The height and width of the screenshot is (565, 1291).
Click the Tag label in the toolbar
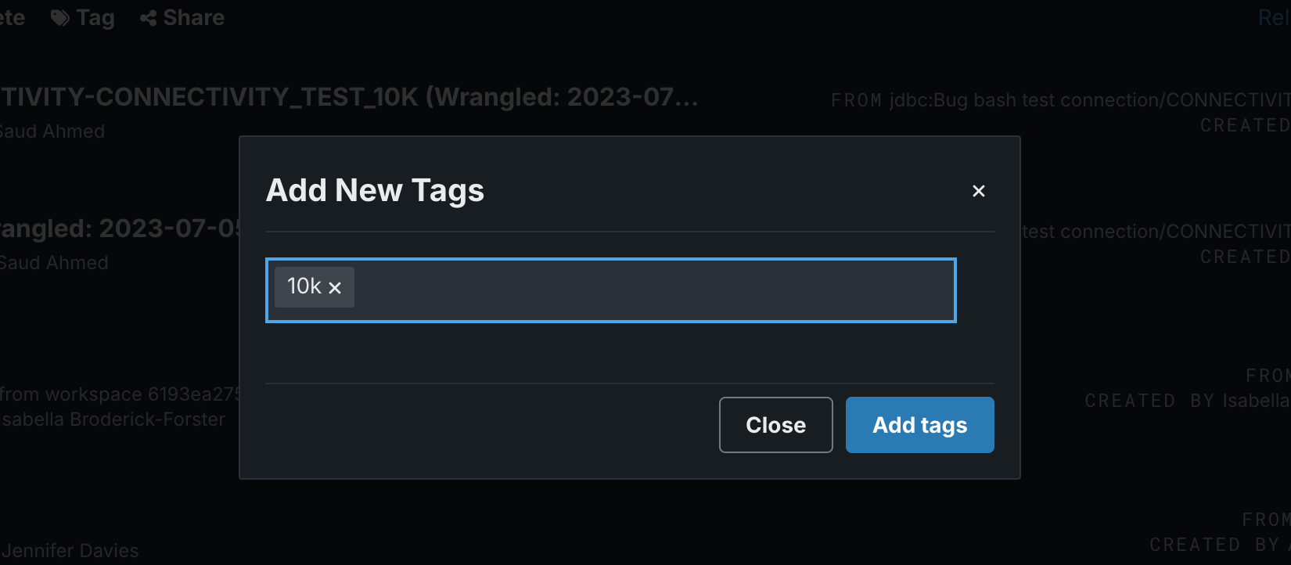[x=95, y=18]
